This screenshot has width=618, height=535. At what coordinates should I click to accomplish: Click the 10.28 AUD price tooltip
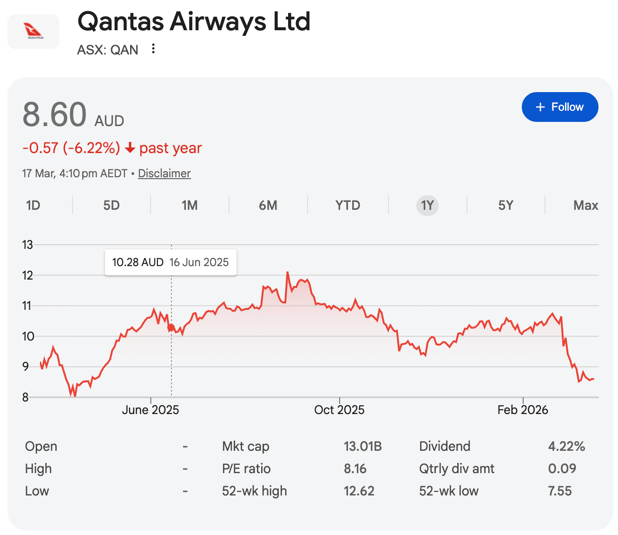coord(171,262)
